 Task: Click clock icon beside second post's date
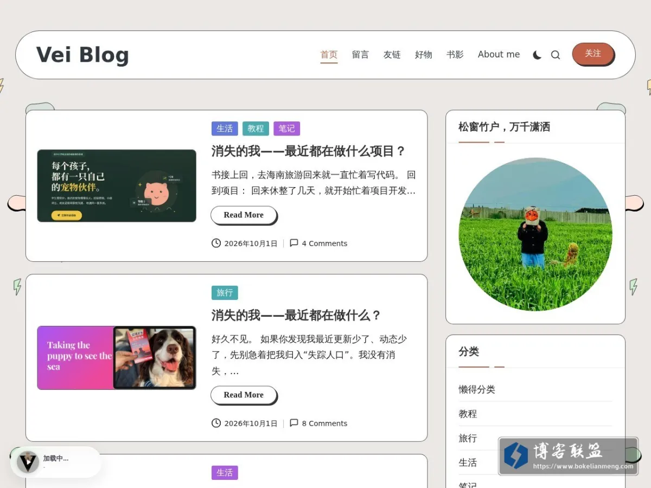(x=216, y=423)
